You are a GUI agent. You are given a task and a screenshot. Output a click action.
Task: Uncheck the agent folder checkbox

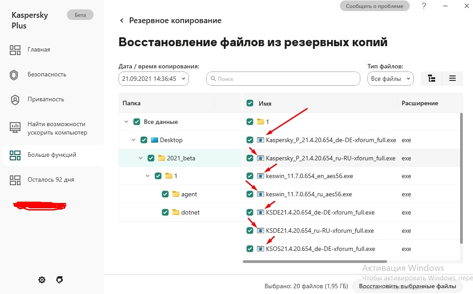point(165,194)
